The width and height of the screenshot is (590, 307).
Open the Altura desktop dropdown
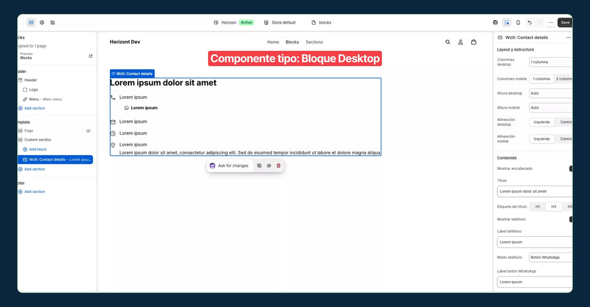[550, 93]
